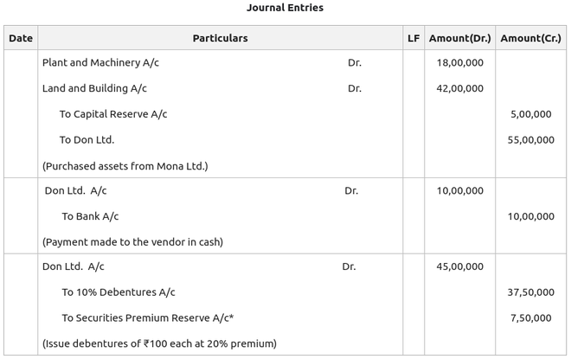The image size is (571, 359).
Task: Click the 42,00,000 debit amount
Action: tap(460, 88)
